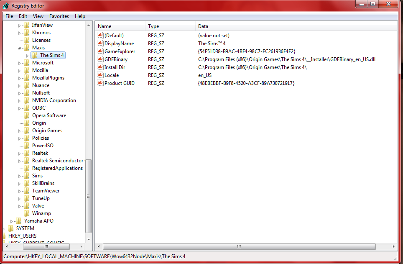
Task: Click values pane scroll-right arrow
Action: (393, 246)
